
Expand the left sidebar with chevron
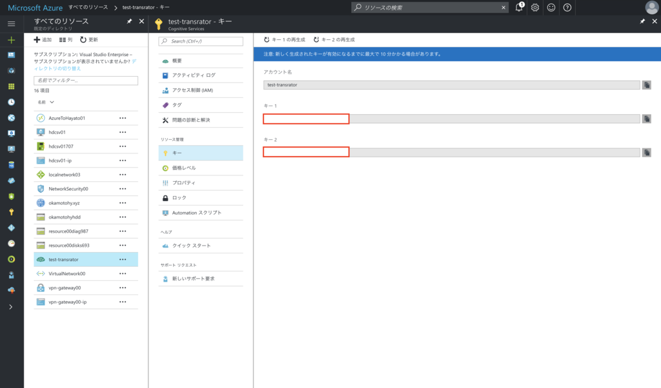tap(11, 307)
